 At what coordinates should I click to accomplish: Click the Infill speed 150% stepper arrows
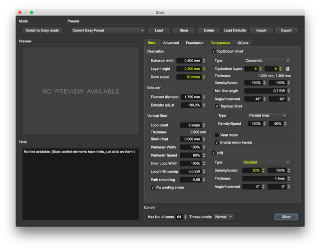tap(288, 170)
